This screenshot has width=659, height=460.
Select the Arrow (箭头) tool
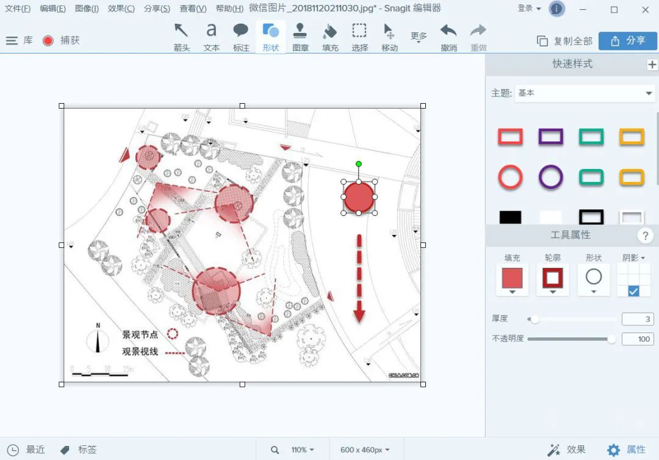(182, 37)
